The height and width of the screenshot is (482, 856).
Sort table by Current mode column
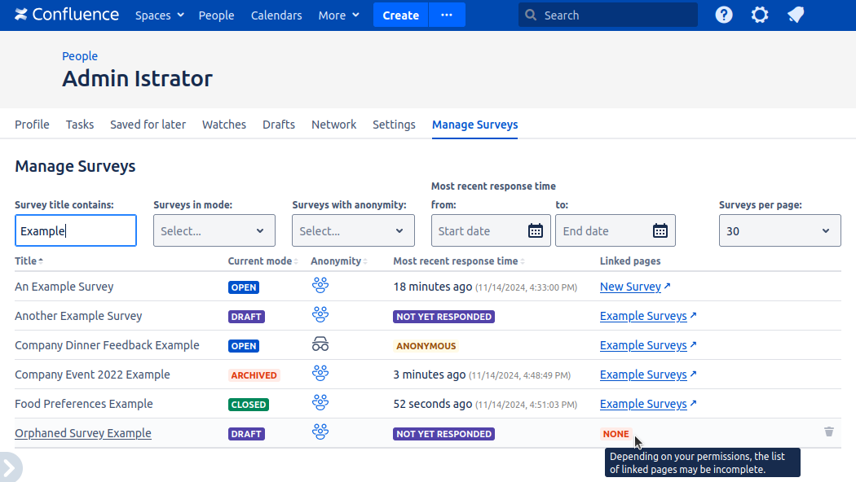261,261
